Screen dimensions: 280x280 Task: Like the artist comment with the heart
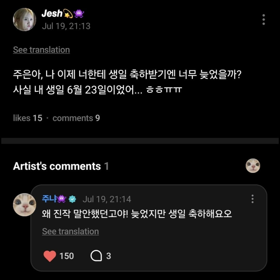[x=50, y=256]
